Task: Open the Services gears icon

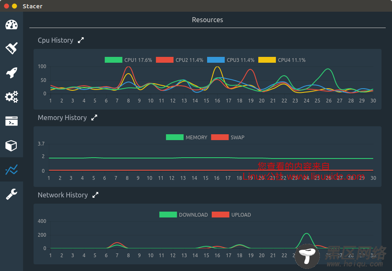Action: 11,97
